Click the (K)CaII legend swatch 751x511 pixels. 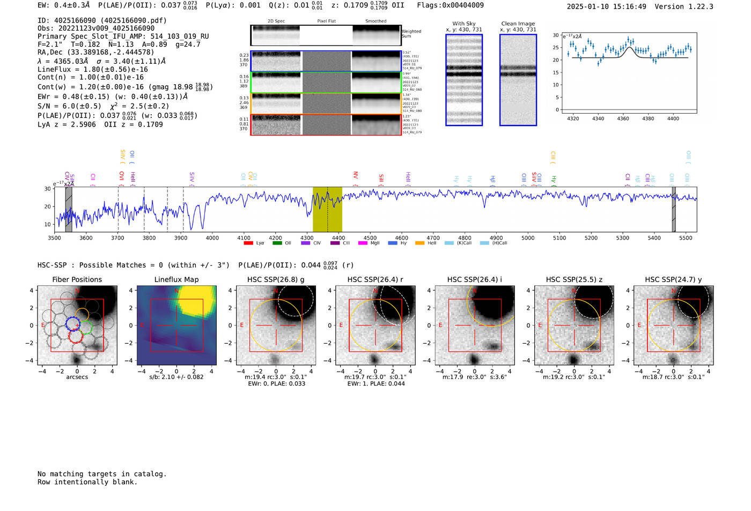point(449,243)
